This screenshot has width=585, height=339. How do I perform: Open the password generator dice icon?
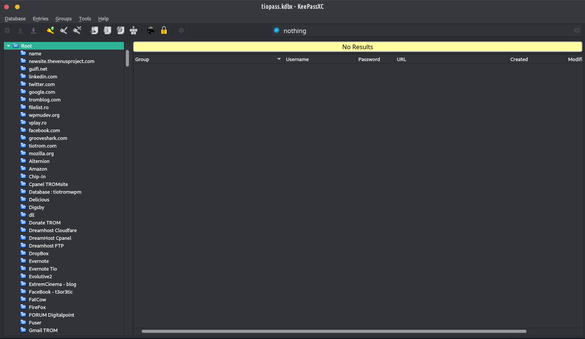(x=151, y=30)
